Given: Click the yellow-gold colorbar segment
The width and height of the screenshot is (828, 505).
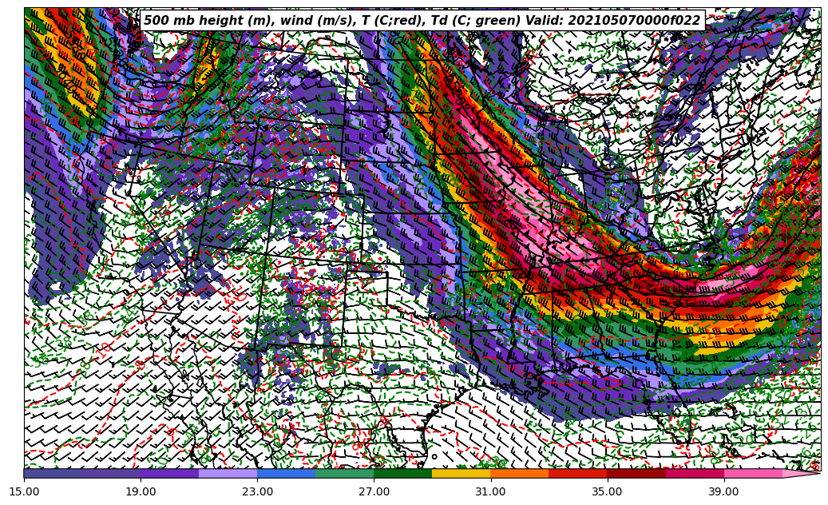Looking at the screenshot, I should (461, 473).
